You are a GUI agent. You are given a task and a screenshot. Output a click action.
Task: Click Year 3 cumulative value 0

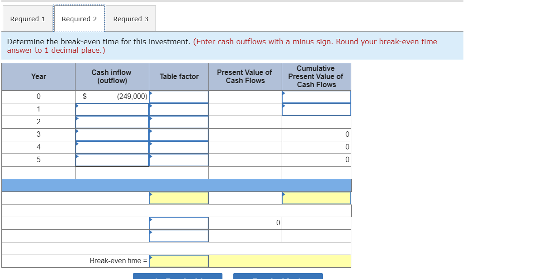tap(347, 135)
